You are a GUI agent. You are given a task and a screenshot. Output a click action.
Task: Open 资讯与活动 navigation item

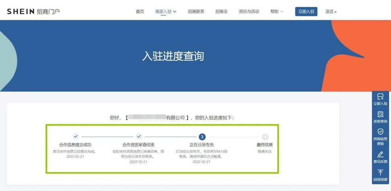click(249, 12)
